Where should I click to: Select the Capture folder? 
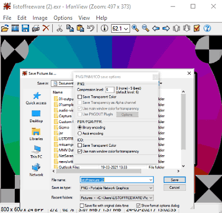tap(63, 116)
